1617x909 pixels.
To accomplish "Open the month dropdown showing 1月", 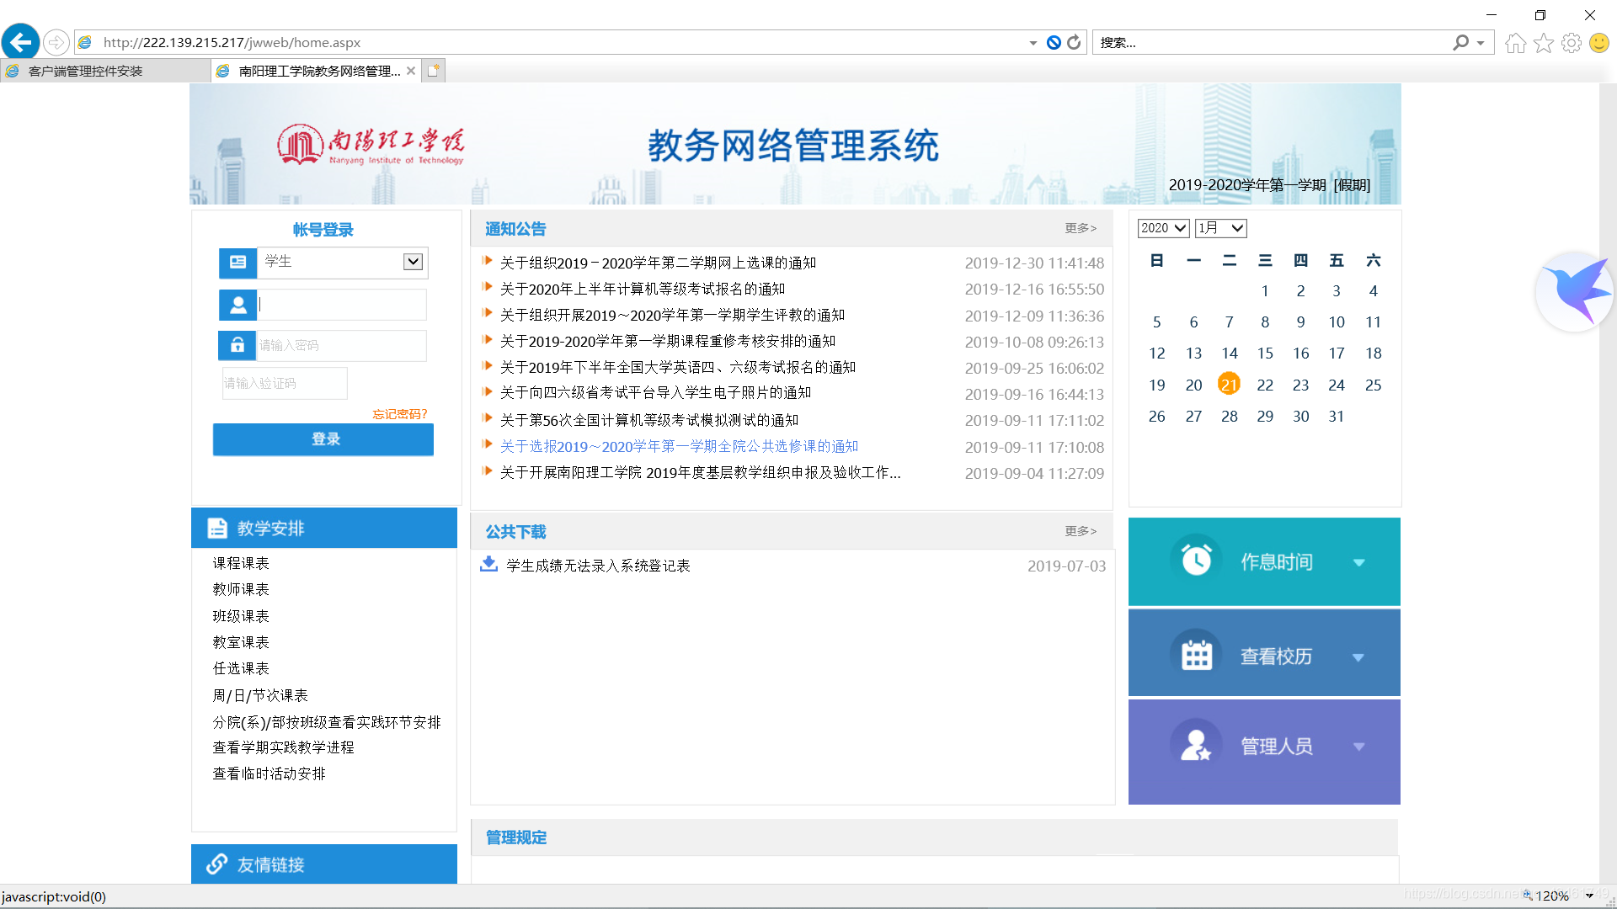I will 1220,228.
